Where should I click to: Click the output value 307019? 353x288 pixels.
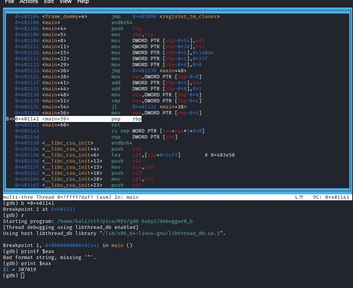27,270
